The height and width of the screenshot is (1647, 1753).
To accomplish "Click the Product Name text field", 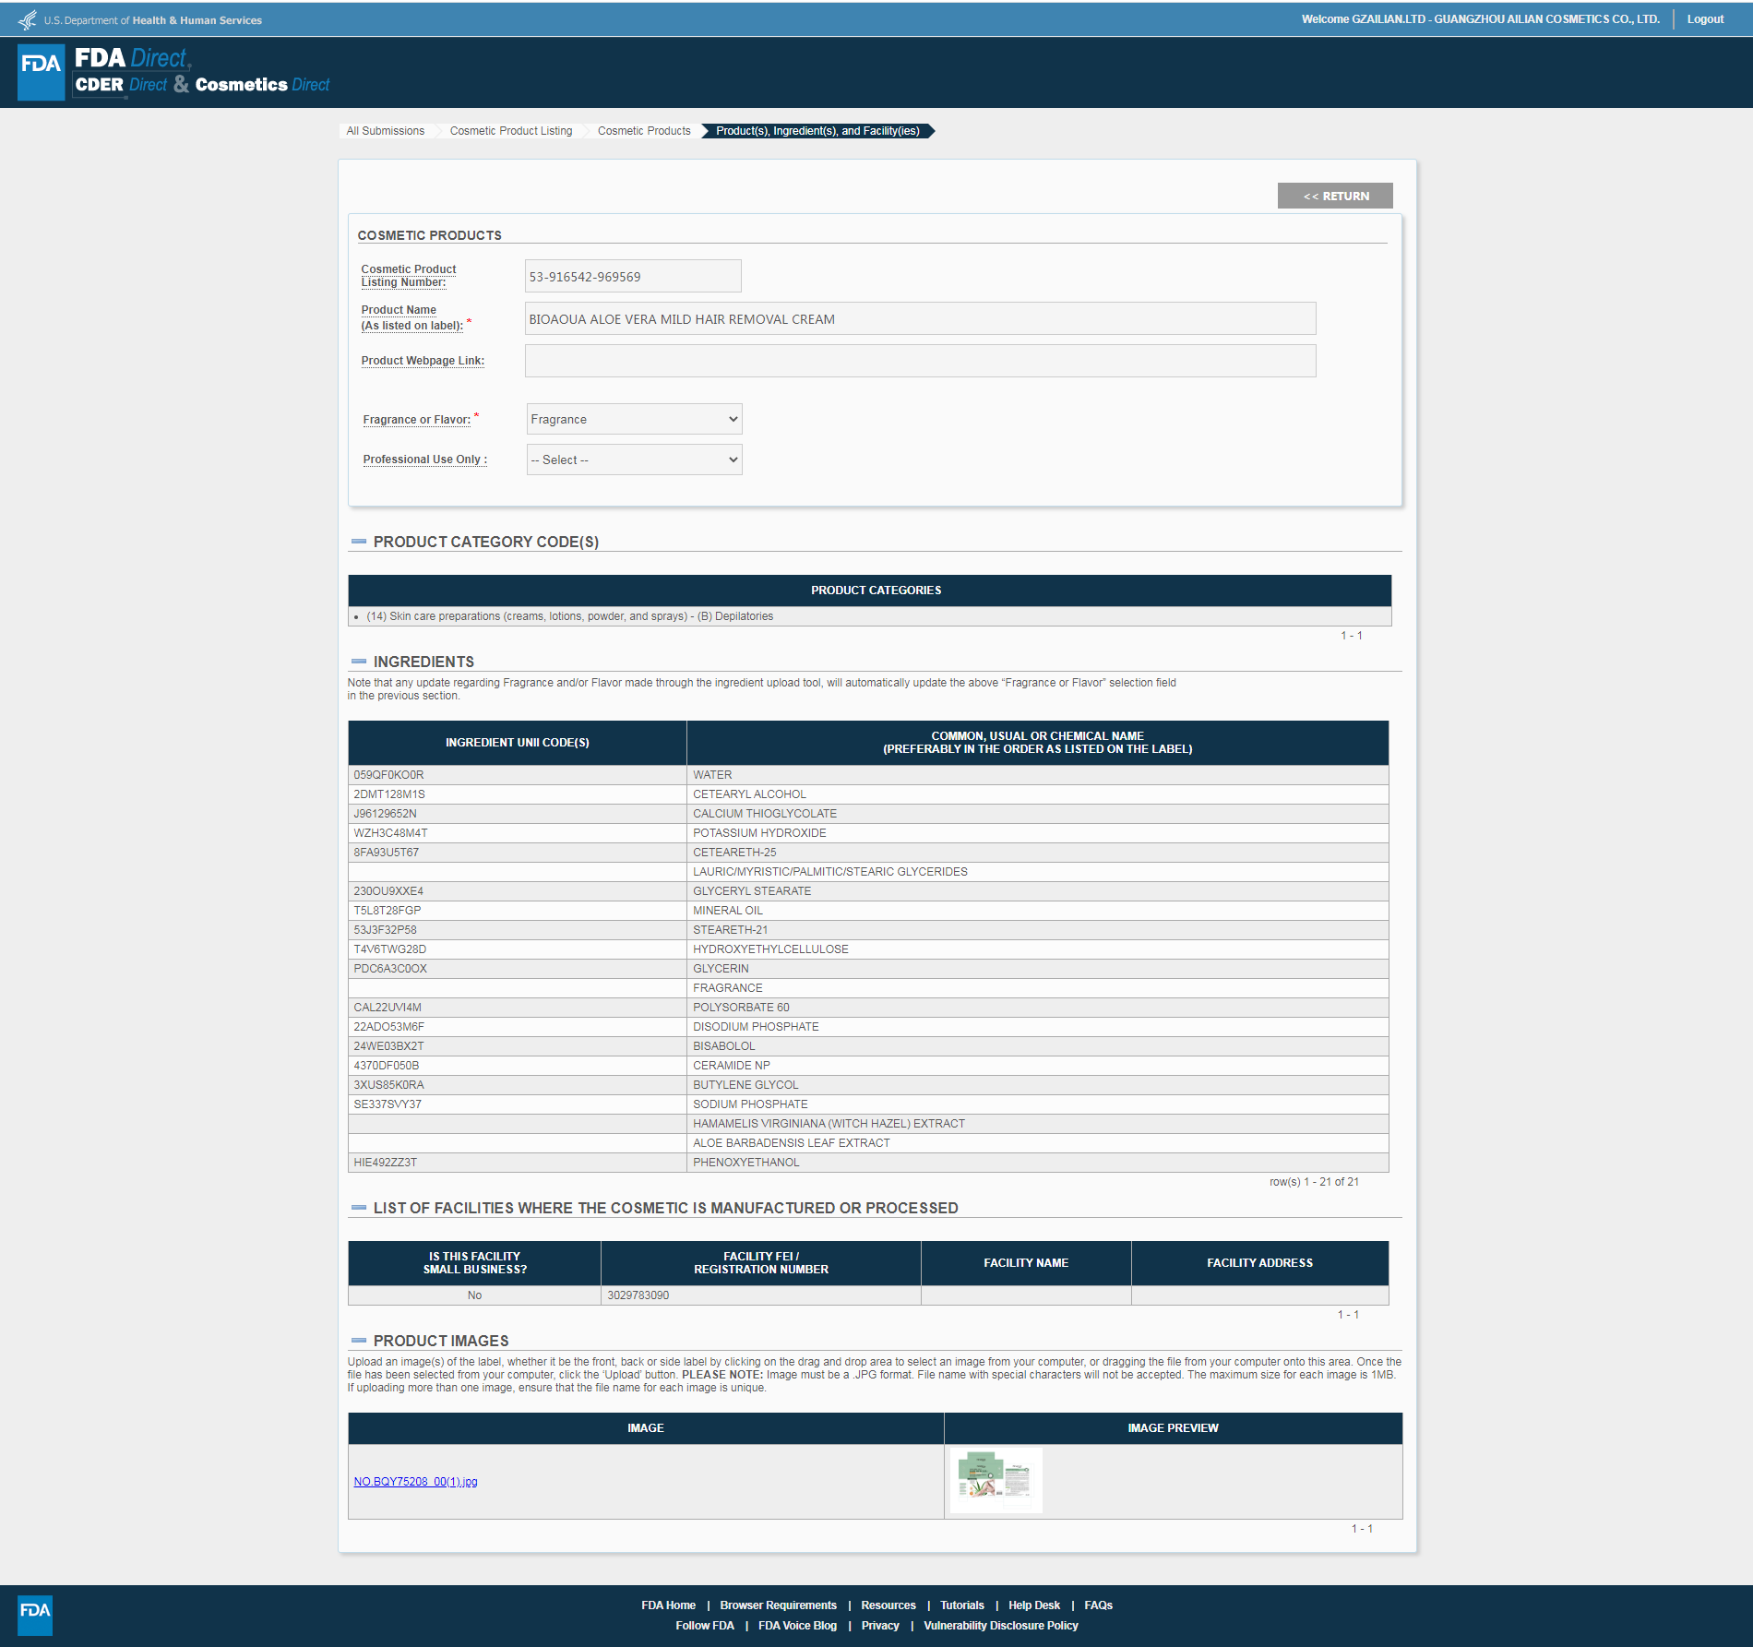I will coord(919,319).
